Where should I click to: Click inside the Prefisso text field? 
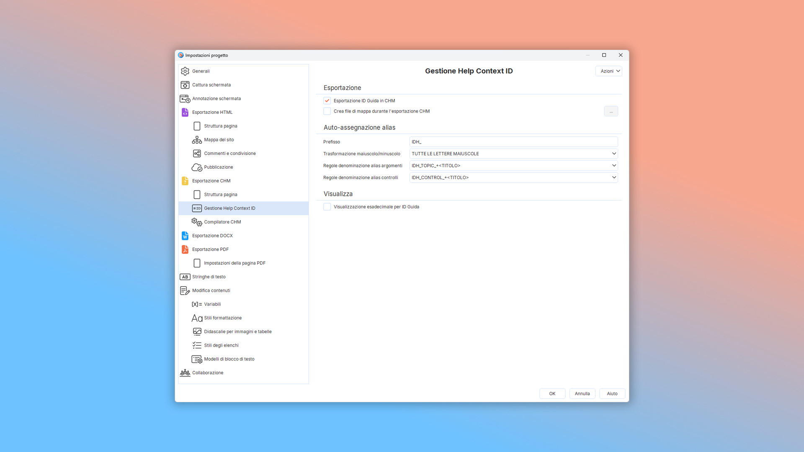click(513, 142)
